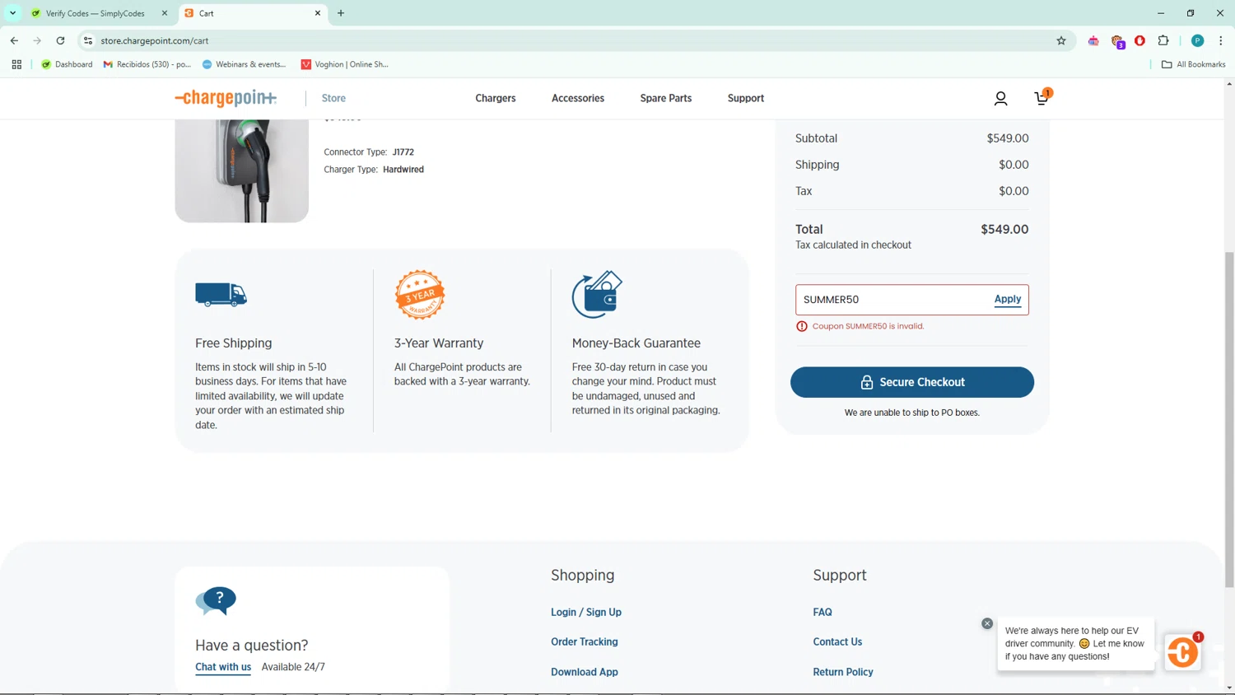Image resolution: width=1235 pixels, height=695 pixels.
Task: Click the J1772 connector type text
Action: [x=403, y=152]
